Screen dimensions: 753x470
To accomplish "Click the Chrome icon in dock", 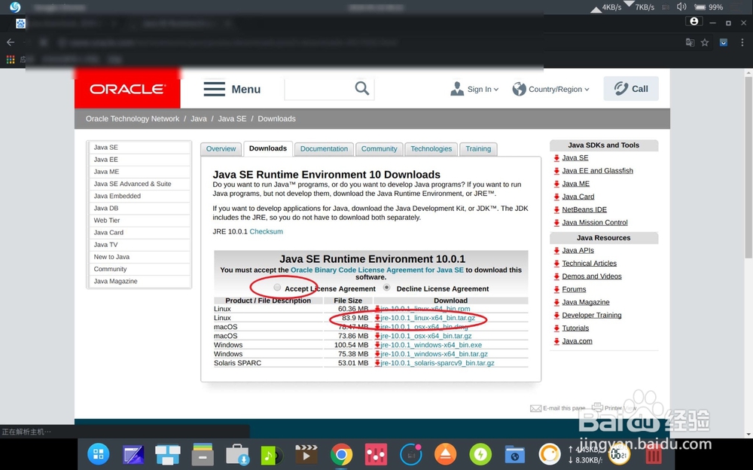I will 341,454.
